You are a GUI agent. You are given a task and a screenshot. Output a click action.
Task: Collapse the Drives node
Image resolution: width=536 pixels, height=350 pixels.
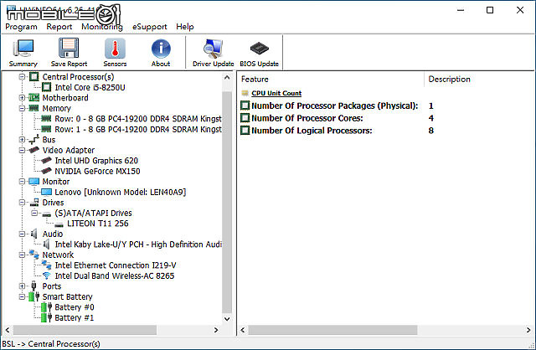click(x=22, y=203)
